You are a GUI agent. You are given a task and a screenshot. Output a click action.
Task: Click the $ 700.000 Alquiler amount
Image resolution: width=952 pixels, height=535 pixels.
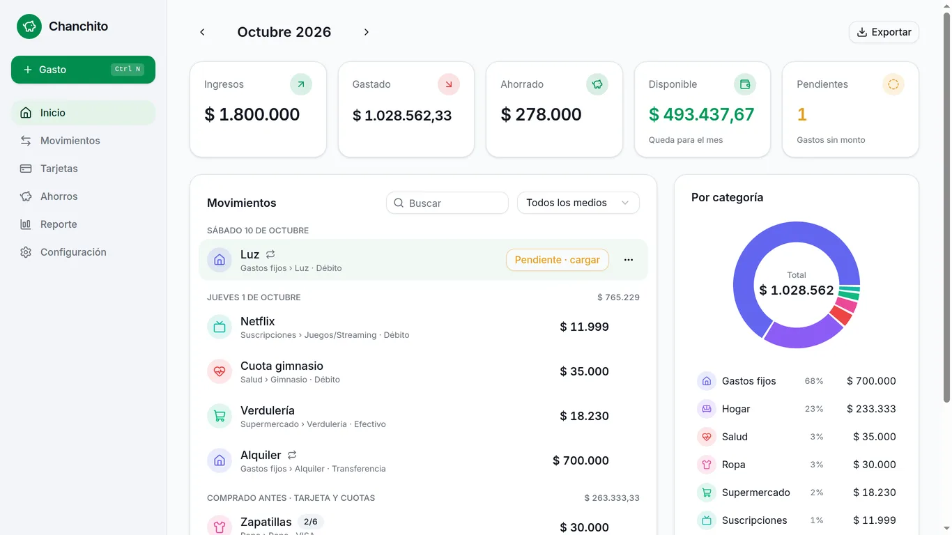(x=581, y=460)
